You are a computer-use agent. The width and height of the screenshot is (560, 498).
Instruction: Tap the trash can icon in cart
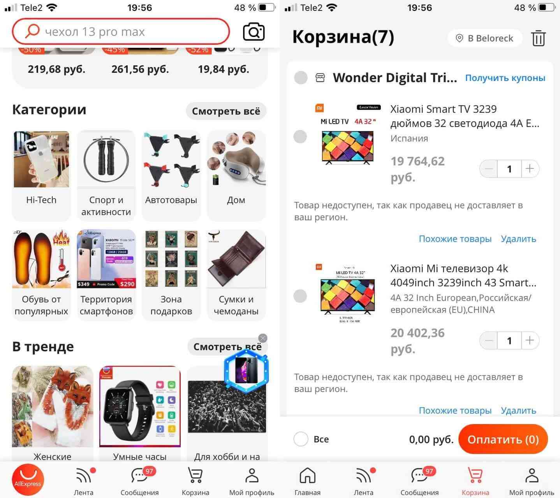(538, 38)
